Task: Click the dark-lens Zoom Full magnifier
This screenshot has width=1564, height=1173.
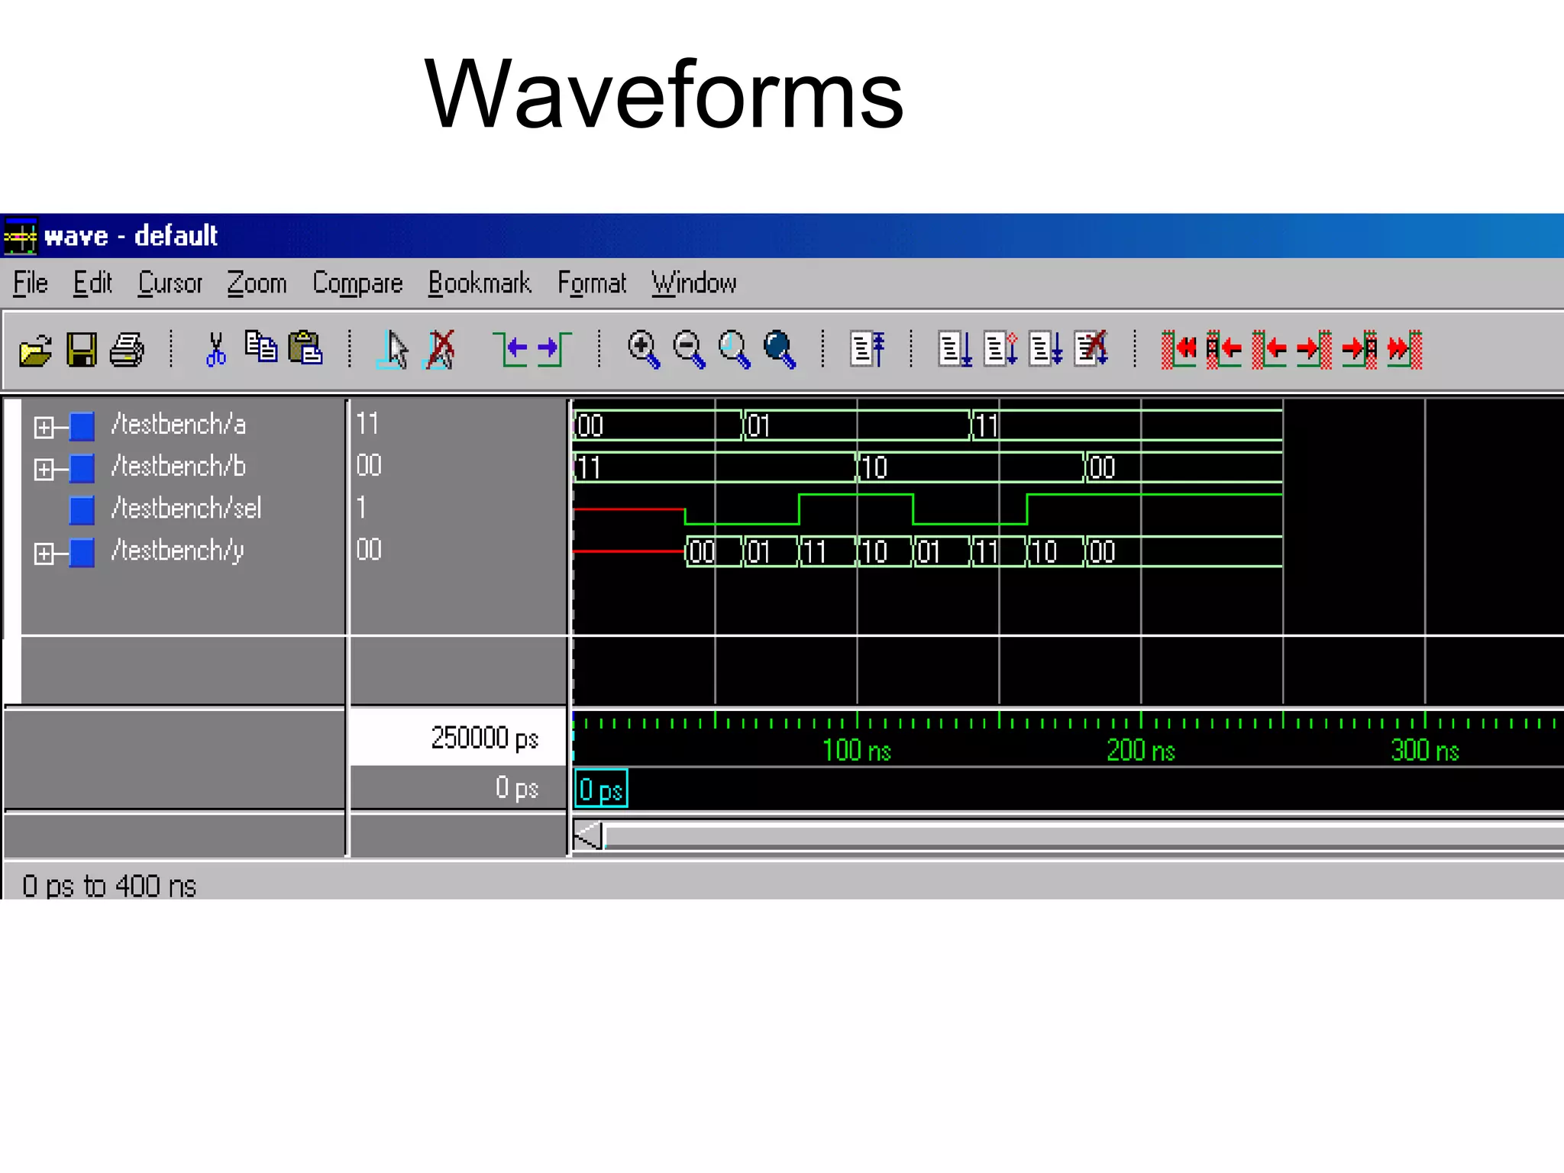Action: (x=780, y=350)
